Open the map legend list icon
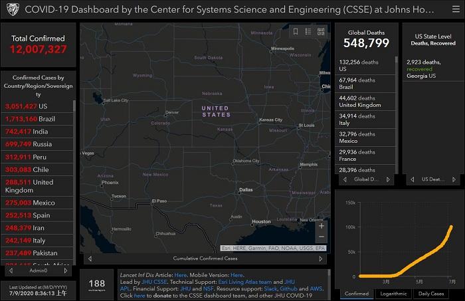Viewport: 465px width, 301px height. [x=308, y=31]
